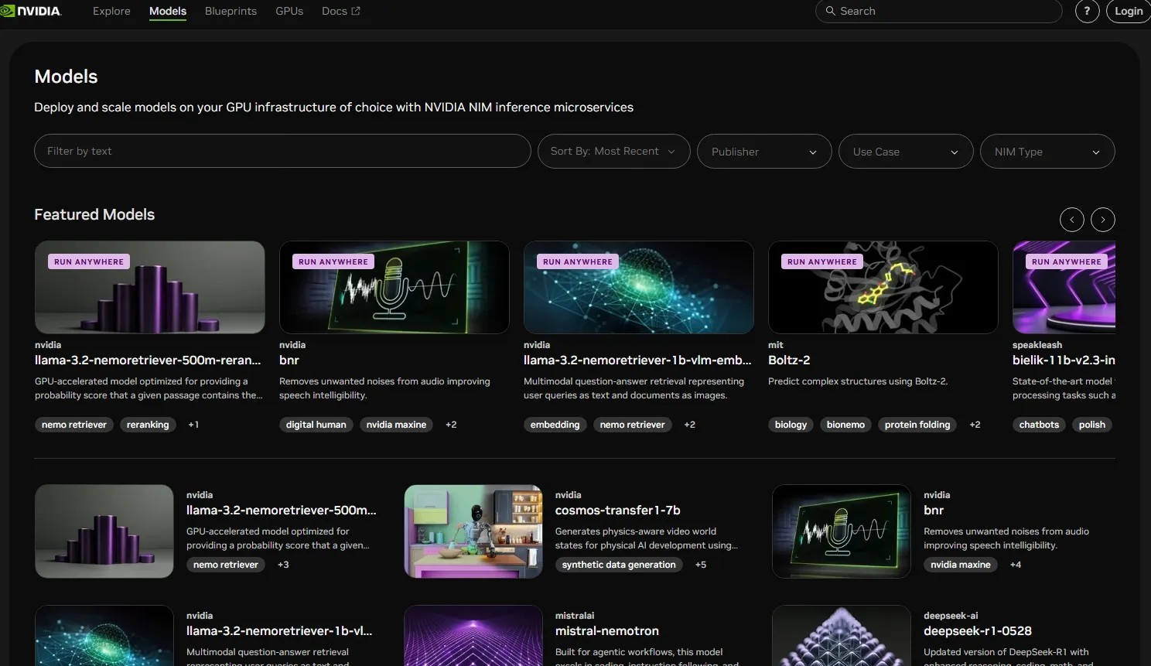This screenshot has height=666, width=1151.
Task: Open the llama-3.2-nemoretriever-1b-vl list thumbnail
Action: click(x=104, y=636)
